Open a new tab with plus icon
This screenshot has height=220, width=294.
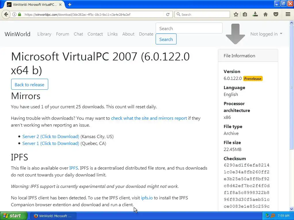69,5
